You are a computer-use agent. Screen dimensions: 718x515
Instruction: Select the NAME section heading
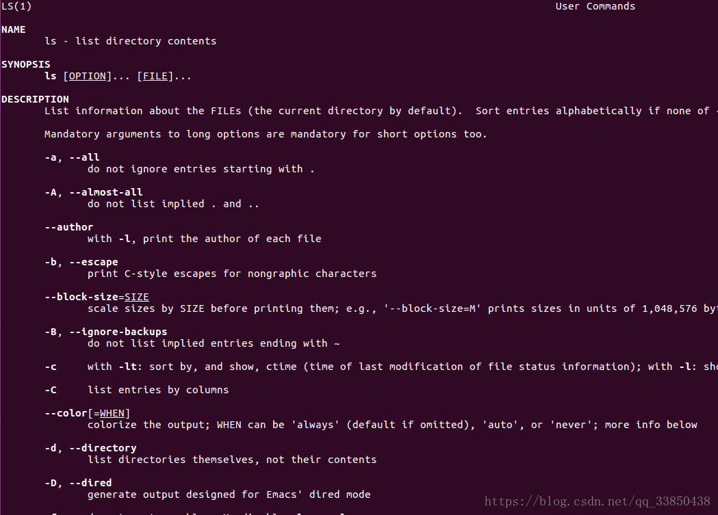[13, 29]
